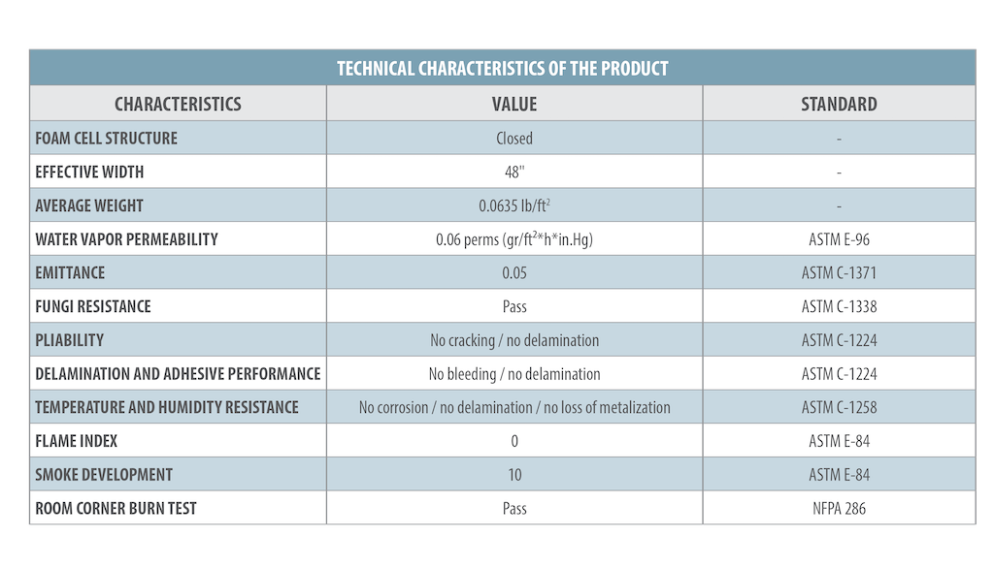This screenshot has width=994, height=567.
Task: Select the EMITTANCE value 0.05
Action: click(x=514, y=273)
